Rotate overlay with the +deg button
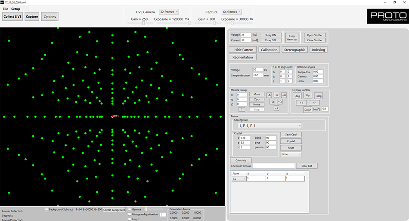 [x=318, y=96]
